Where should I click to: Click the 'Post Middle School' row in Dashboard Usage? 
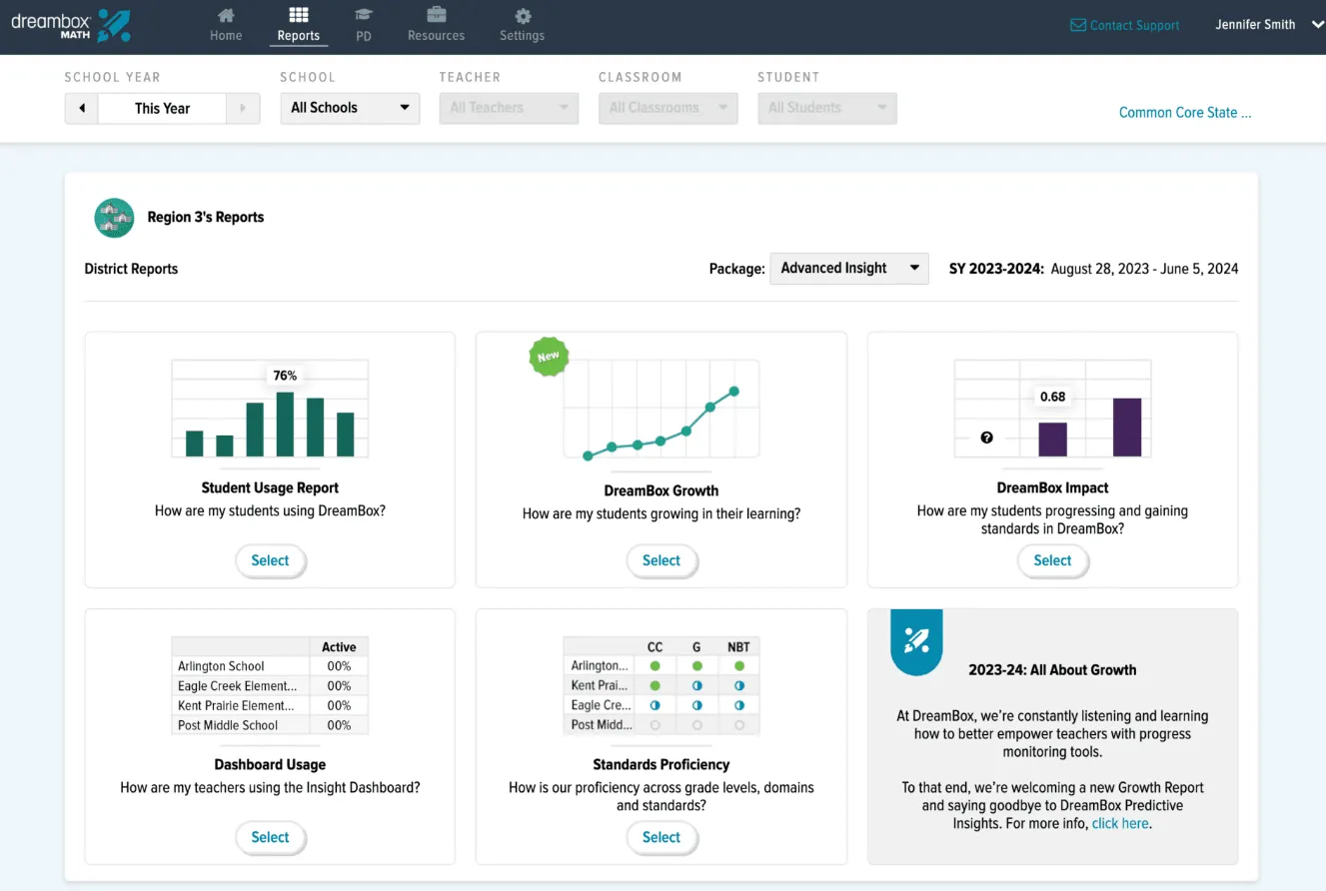(x=270, y=725)
